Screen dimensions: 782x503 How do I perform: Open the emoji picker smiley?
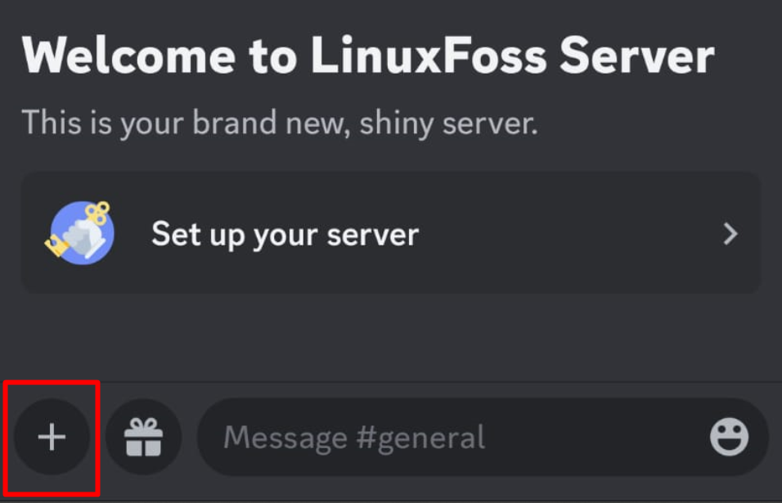(729, 437)
